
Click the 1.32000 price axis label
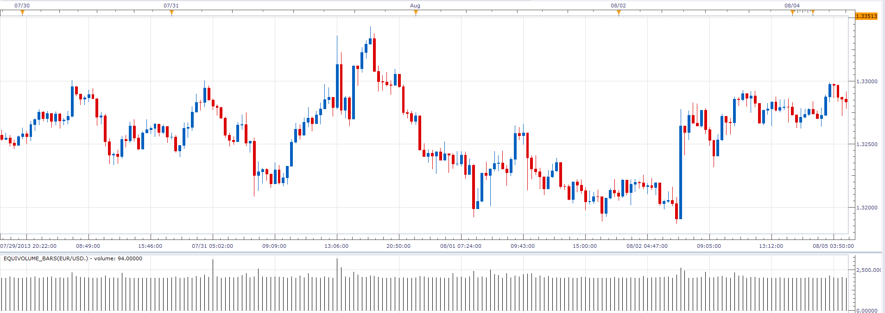(x=866, y=208)
